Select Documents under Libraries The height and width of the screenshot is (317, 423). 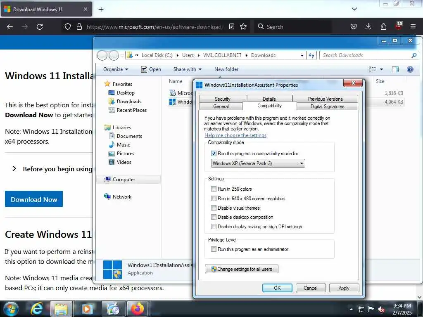tap(126, 136)
